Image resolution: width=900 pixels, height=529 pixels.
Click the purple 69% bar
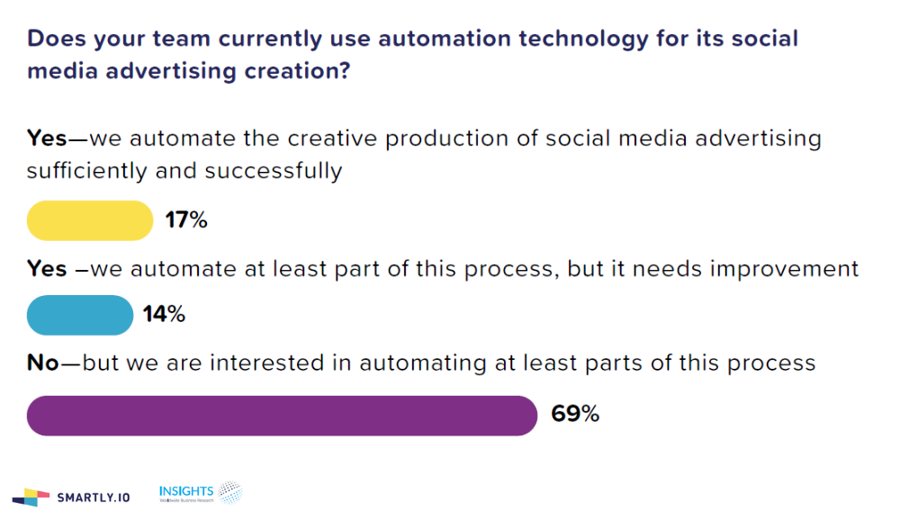[283, 415]
